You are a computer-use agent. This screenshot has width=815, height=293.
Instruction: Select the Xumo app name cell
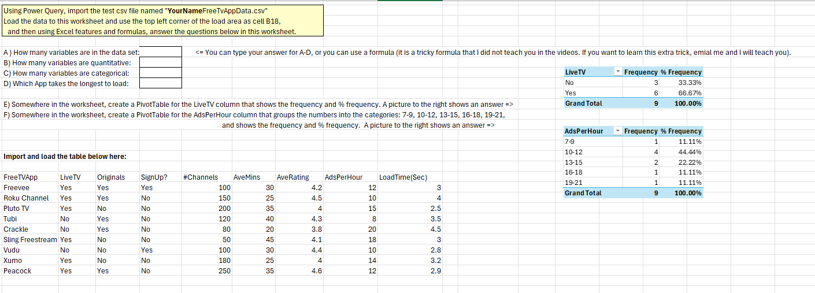pyautogui.click(x=29, y=261)
